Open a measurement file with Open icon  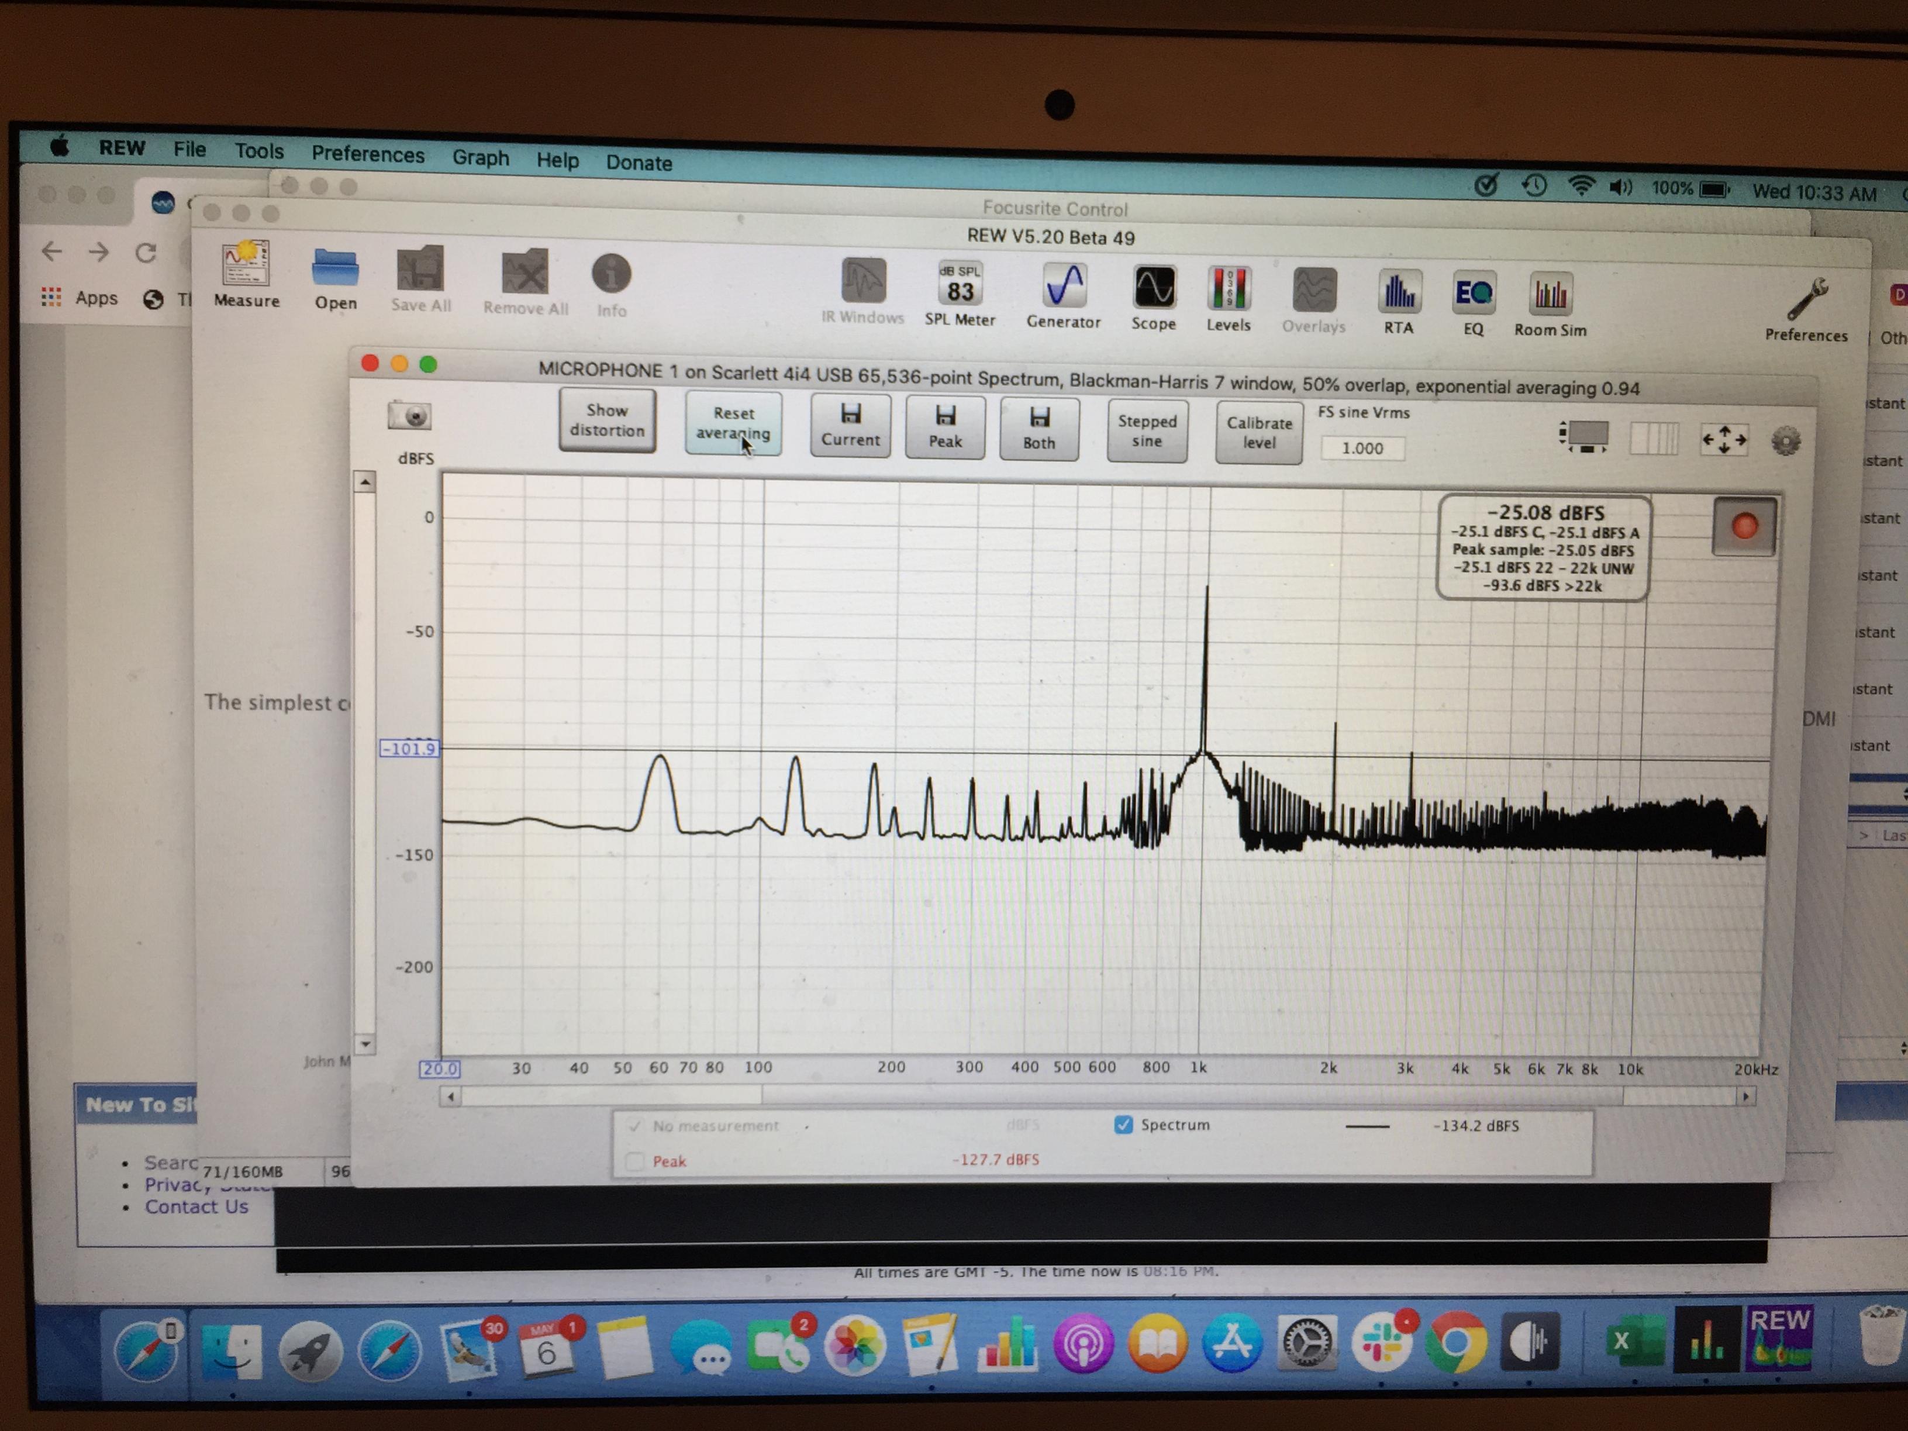tap(336, 278)
